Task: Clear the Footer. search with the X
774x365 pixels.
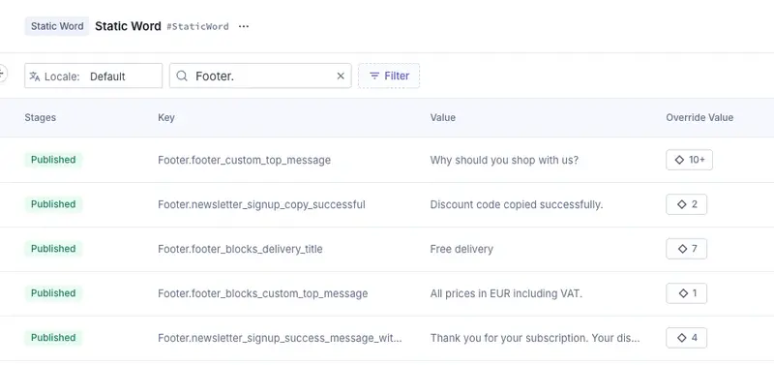Action: 341,76
